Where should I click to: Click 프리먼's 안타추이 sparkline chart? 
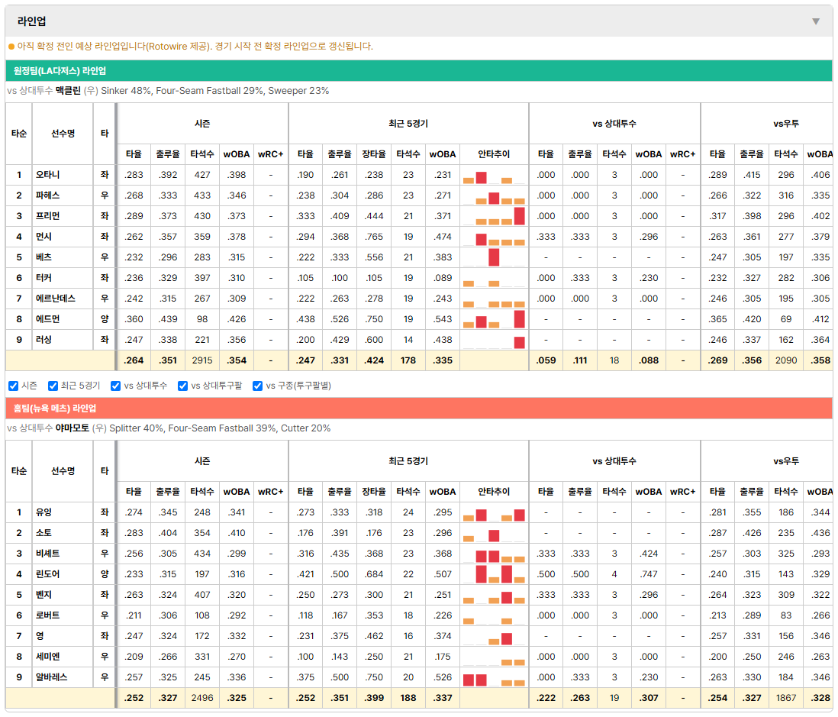tap(494, 216)
